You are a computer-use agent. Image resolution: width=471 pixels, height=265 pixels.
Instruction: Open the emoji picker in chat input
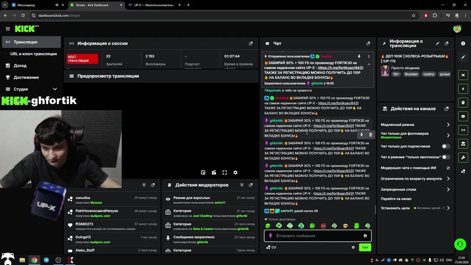tap(365, 236)
